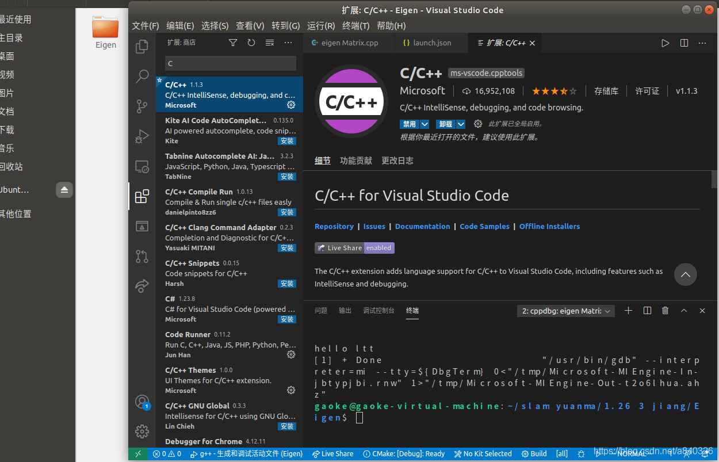Open the 许可证 link

(x=647, y=91)
